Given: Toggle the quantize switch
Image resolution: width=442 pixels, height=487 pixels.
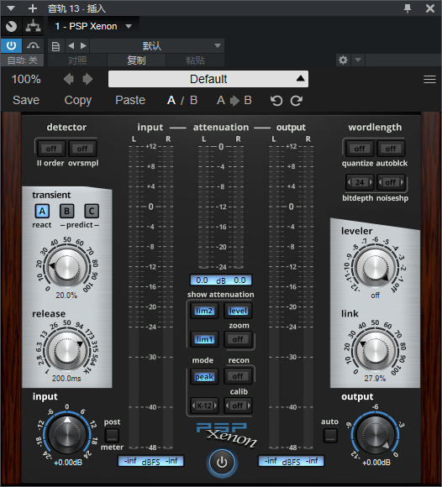Looking at the screenshot, I should click(x=360, y=149).
